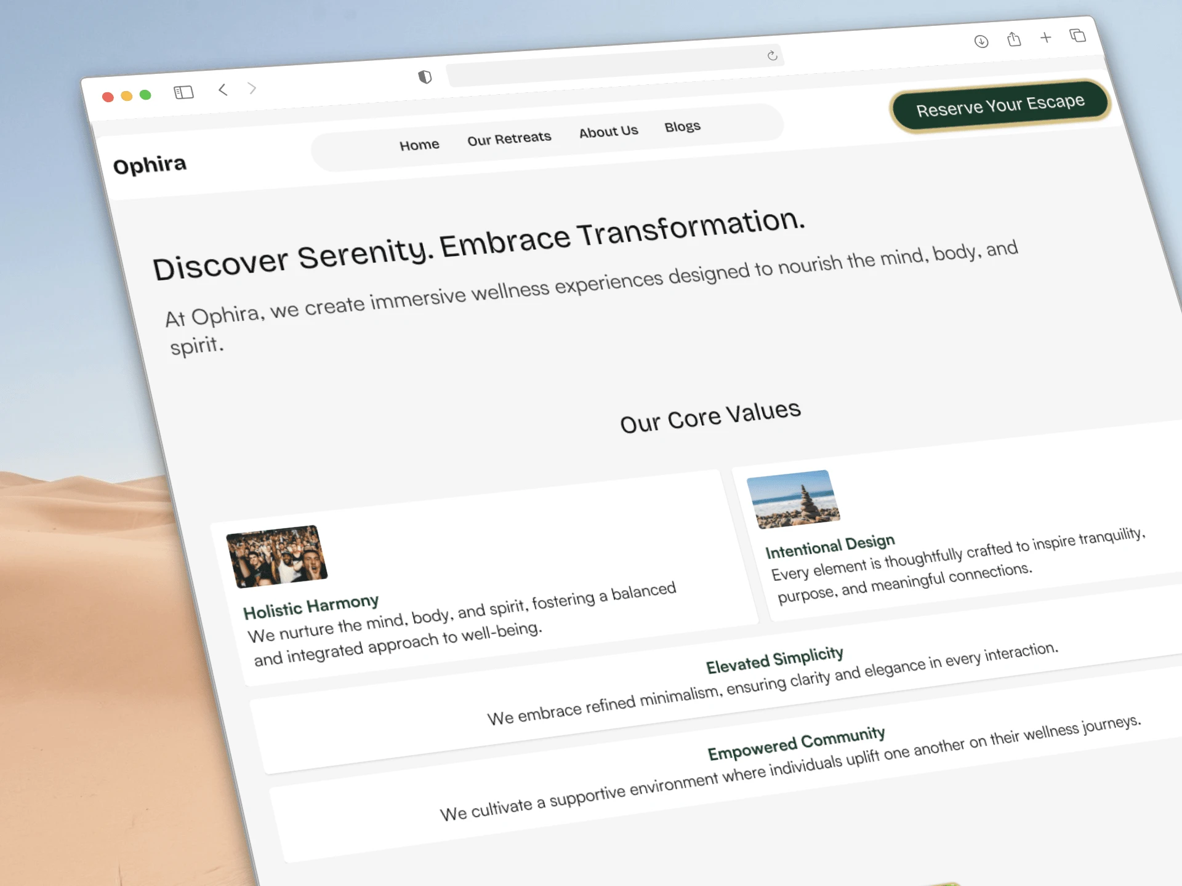Click the share icon
This screenshot has height=886, width=1182.
[x=1014, y=39]
